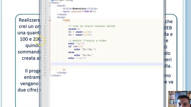Viewport: 191px width, 107px height.
Task: Click the comment "// creo un orario casuale valido"
Action: pyautogui.click(x=92, y=26)
